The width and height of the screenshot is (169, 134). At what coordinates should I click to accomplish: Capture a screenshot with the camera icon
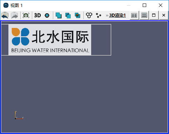[26, 15]
